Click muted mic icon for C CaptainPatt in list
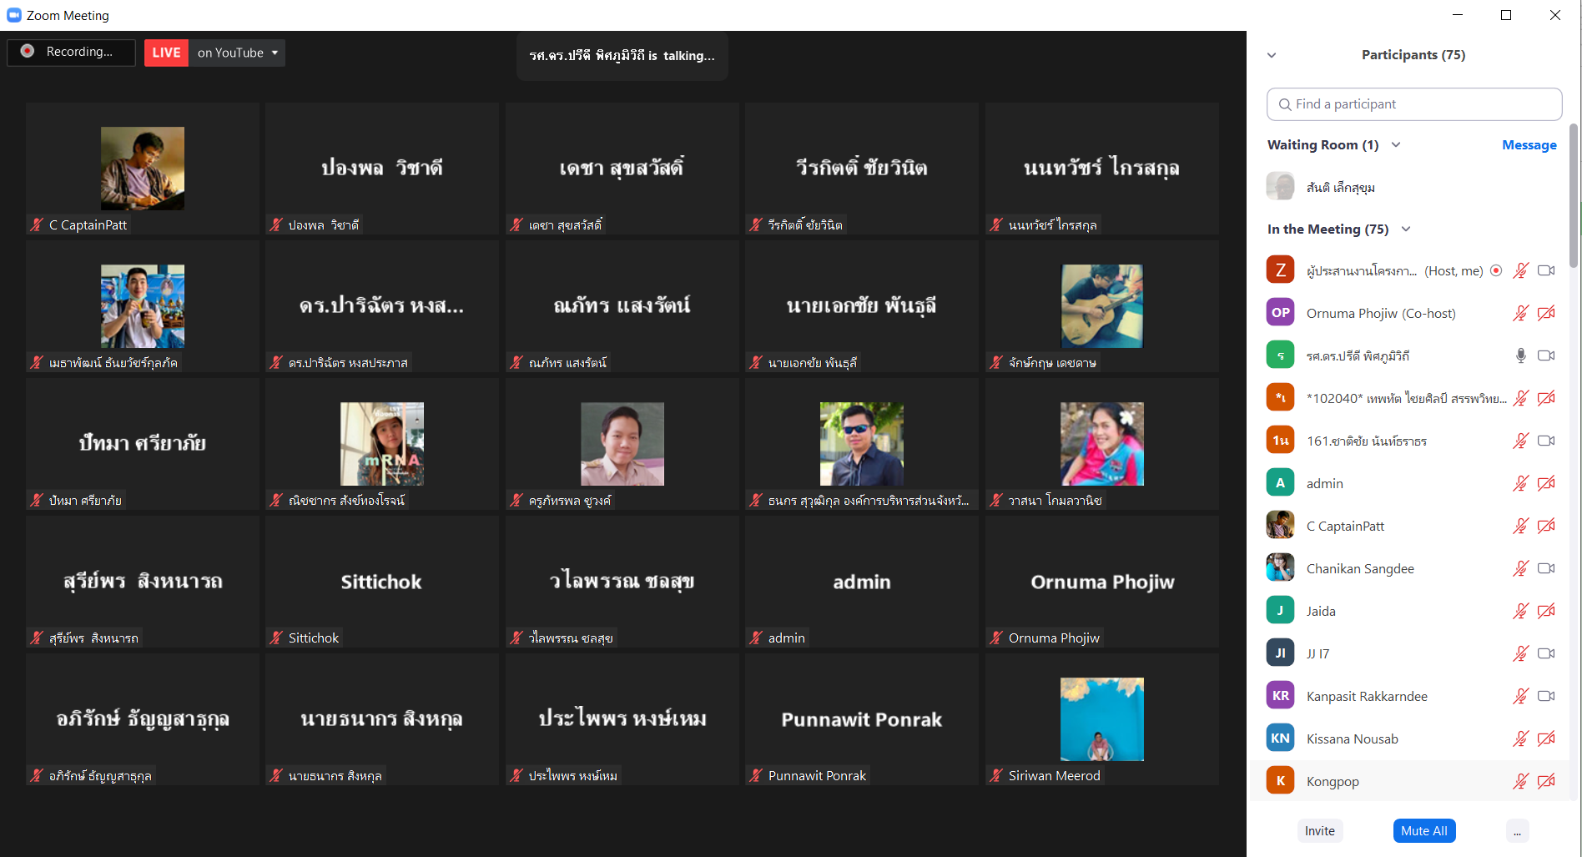1582x857 pixels. click(x=1521, y=526)
